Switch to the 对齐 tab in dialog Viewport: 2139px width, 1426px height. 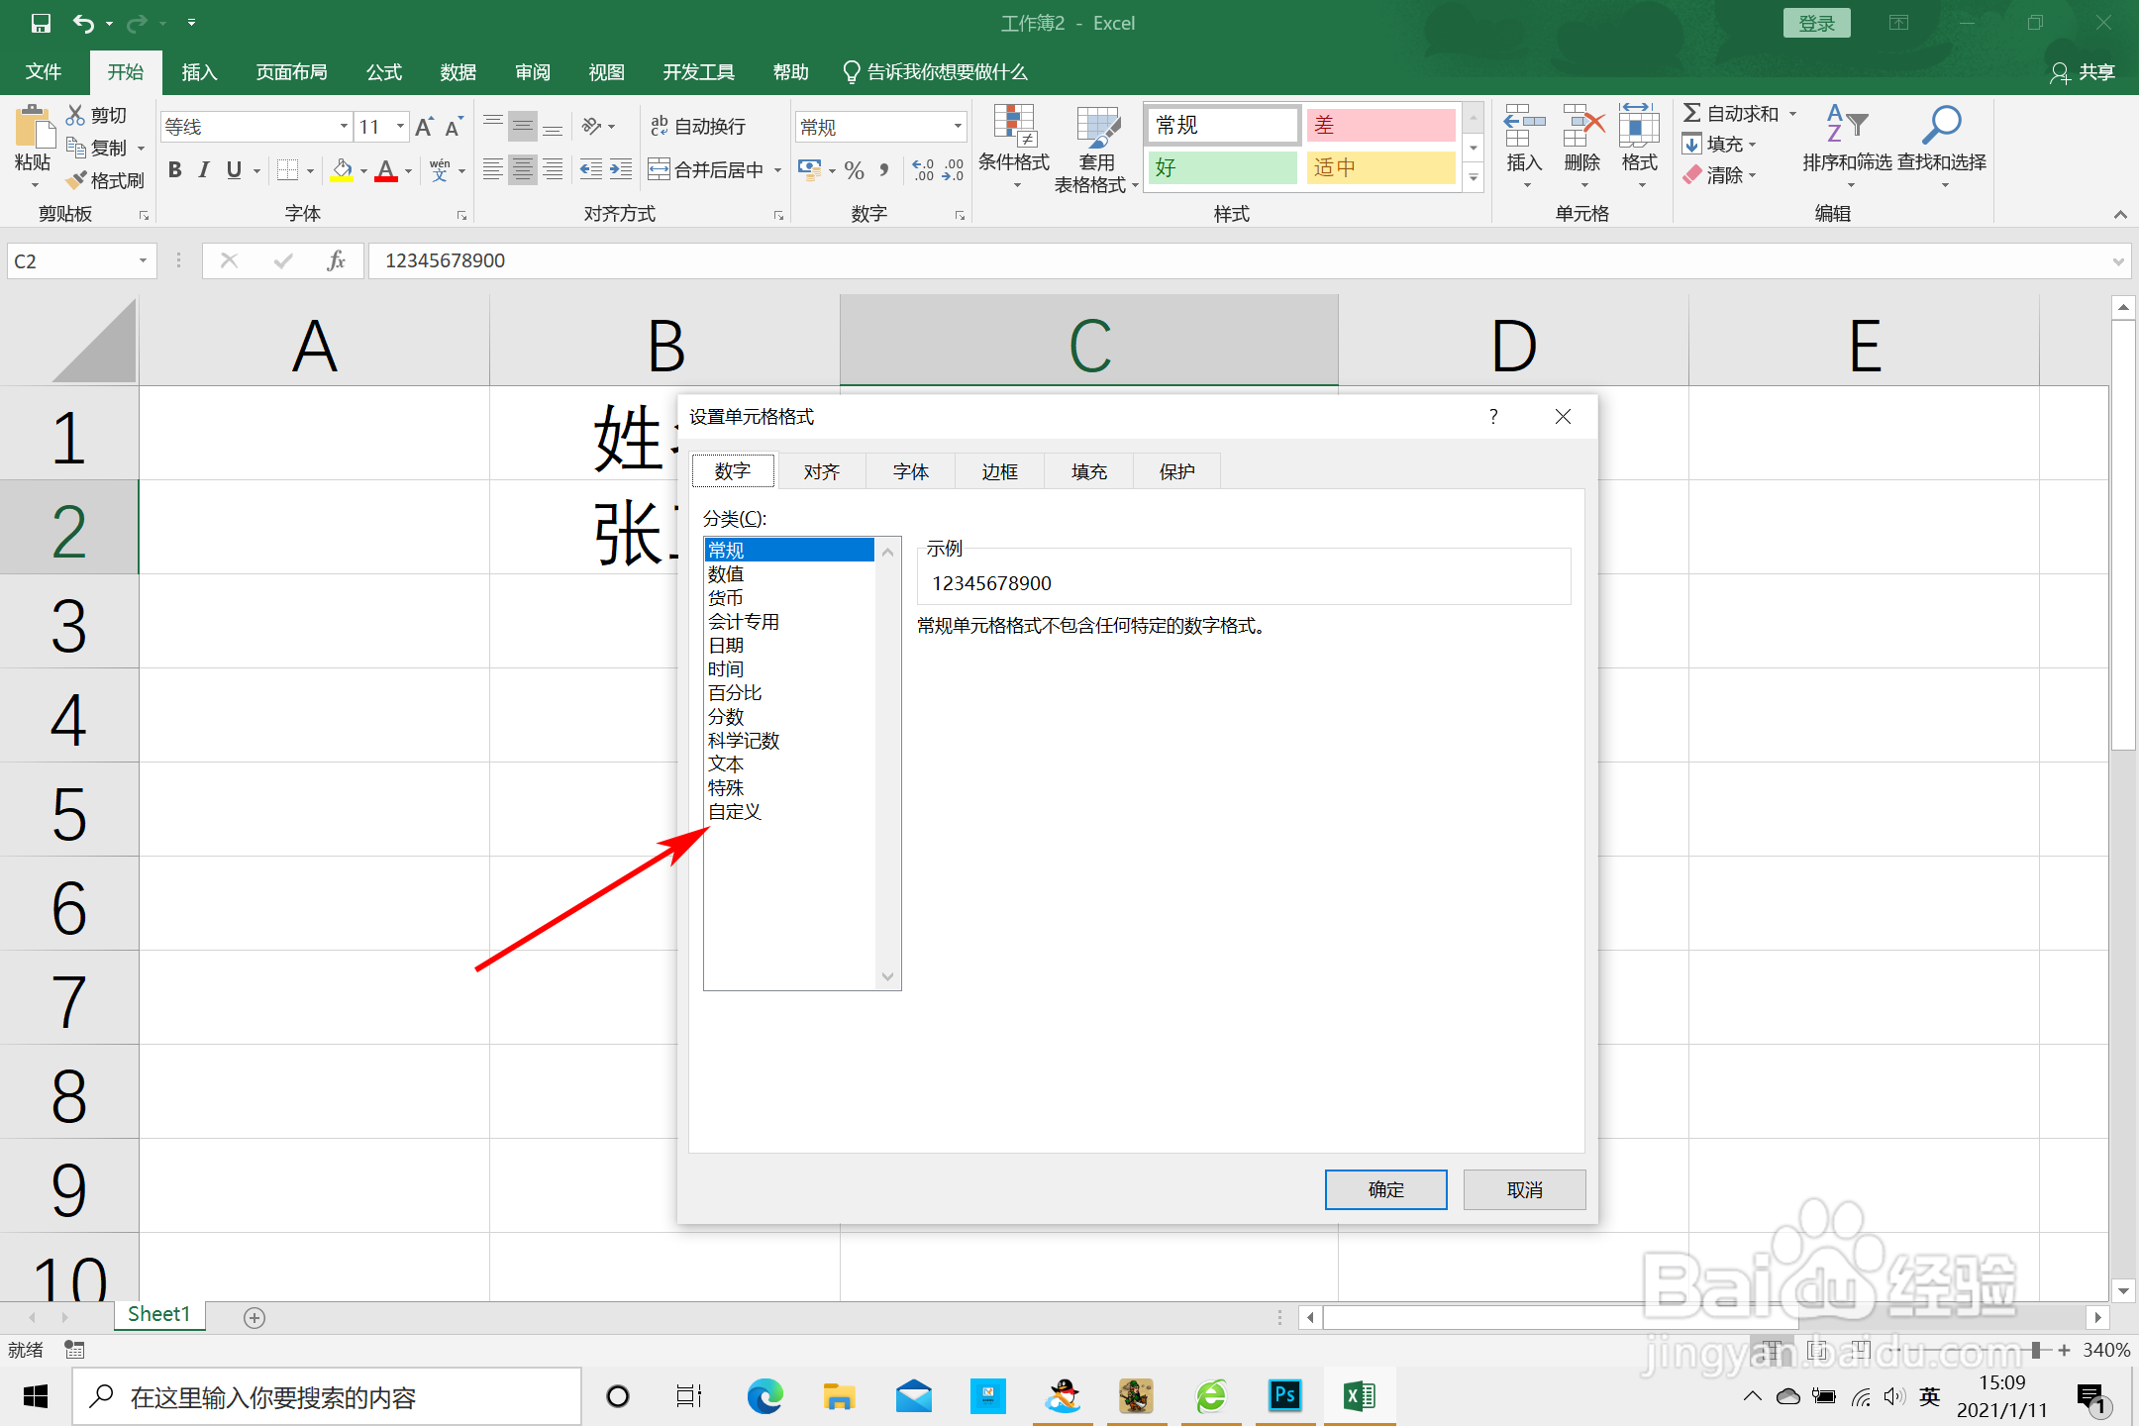(821, 471)
